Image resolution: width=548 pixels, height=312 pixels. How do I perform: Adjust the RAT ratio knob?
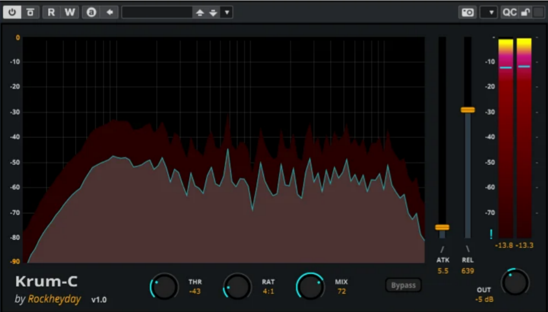(x=238, y=286)
